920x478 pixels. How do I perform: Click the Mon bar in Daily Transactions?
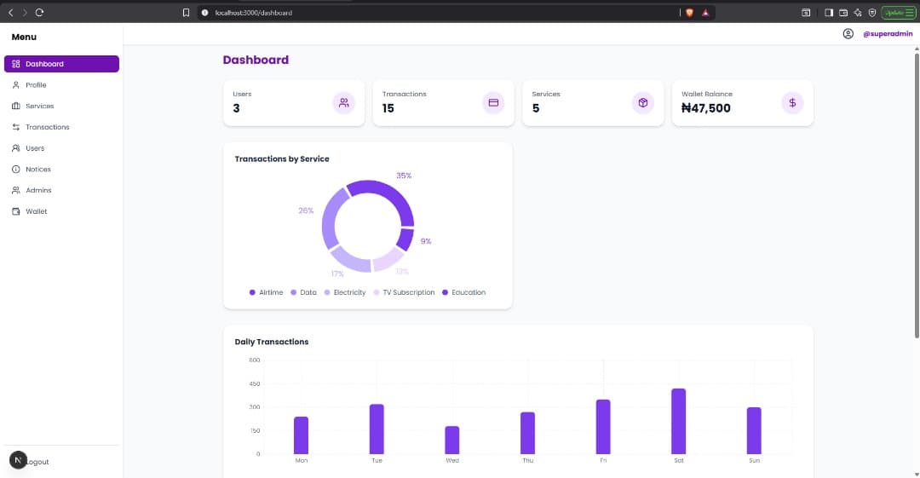point(301,435)
